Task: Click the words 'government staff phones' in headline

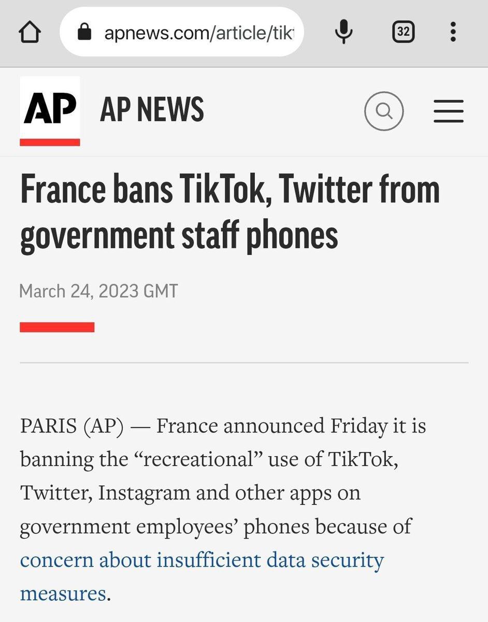Action: point(179,234)
